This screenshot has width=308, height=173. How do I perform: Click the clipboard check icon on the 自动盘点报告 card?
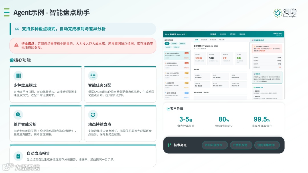(18, 156)
